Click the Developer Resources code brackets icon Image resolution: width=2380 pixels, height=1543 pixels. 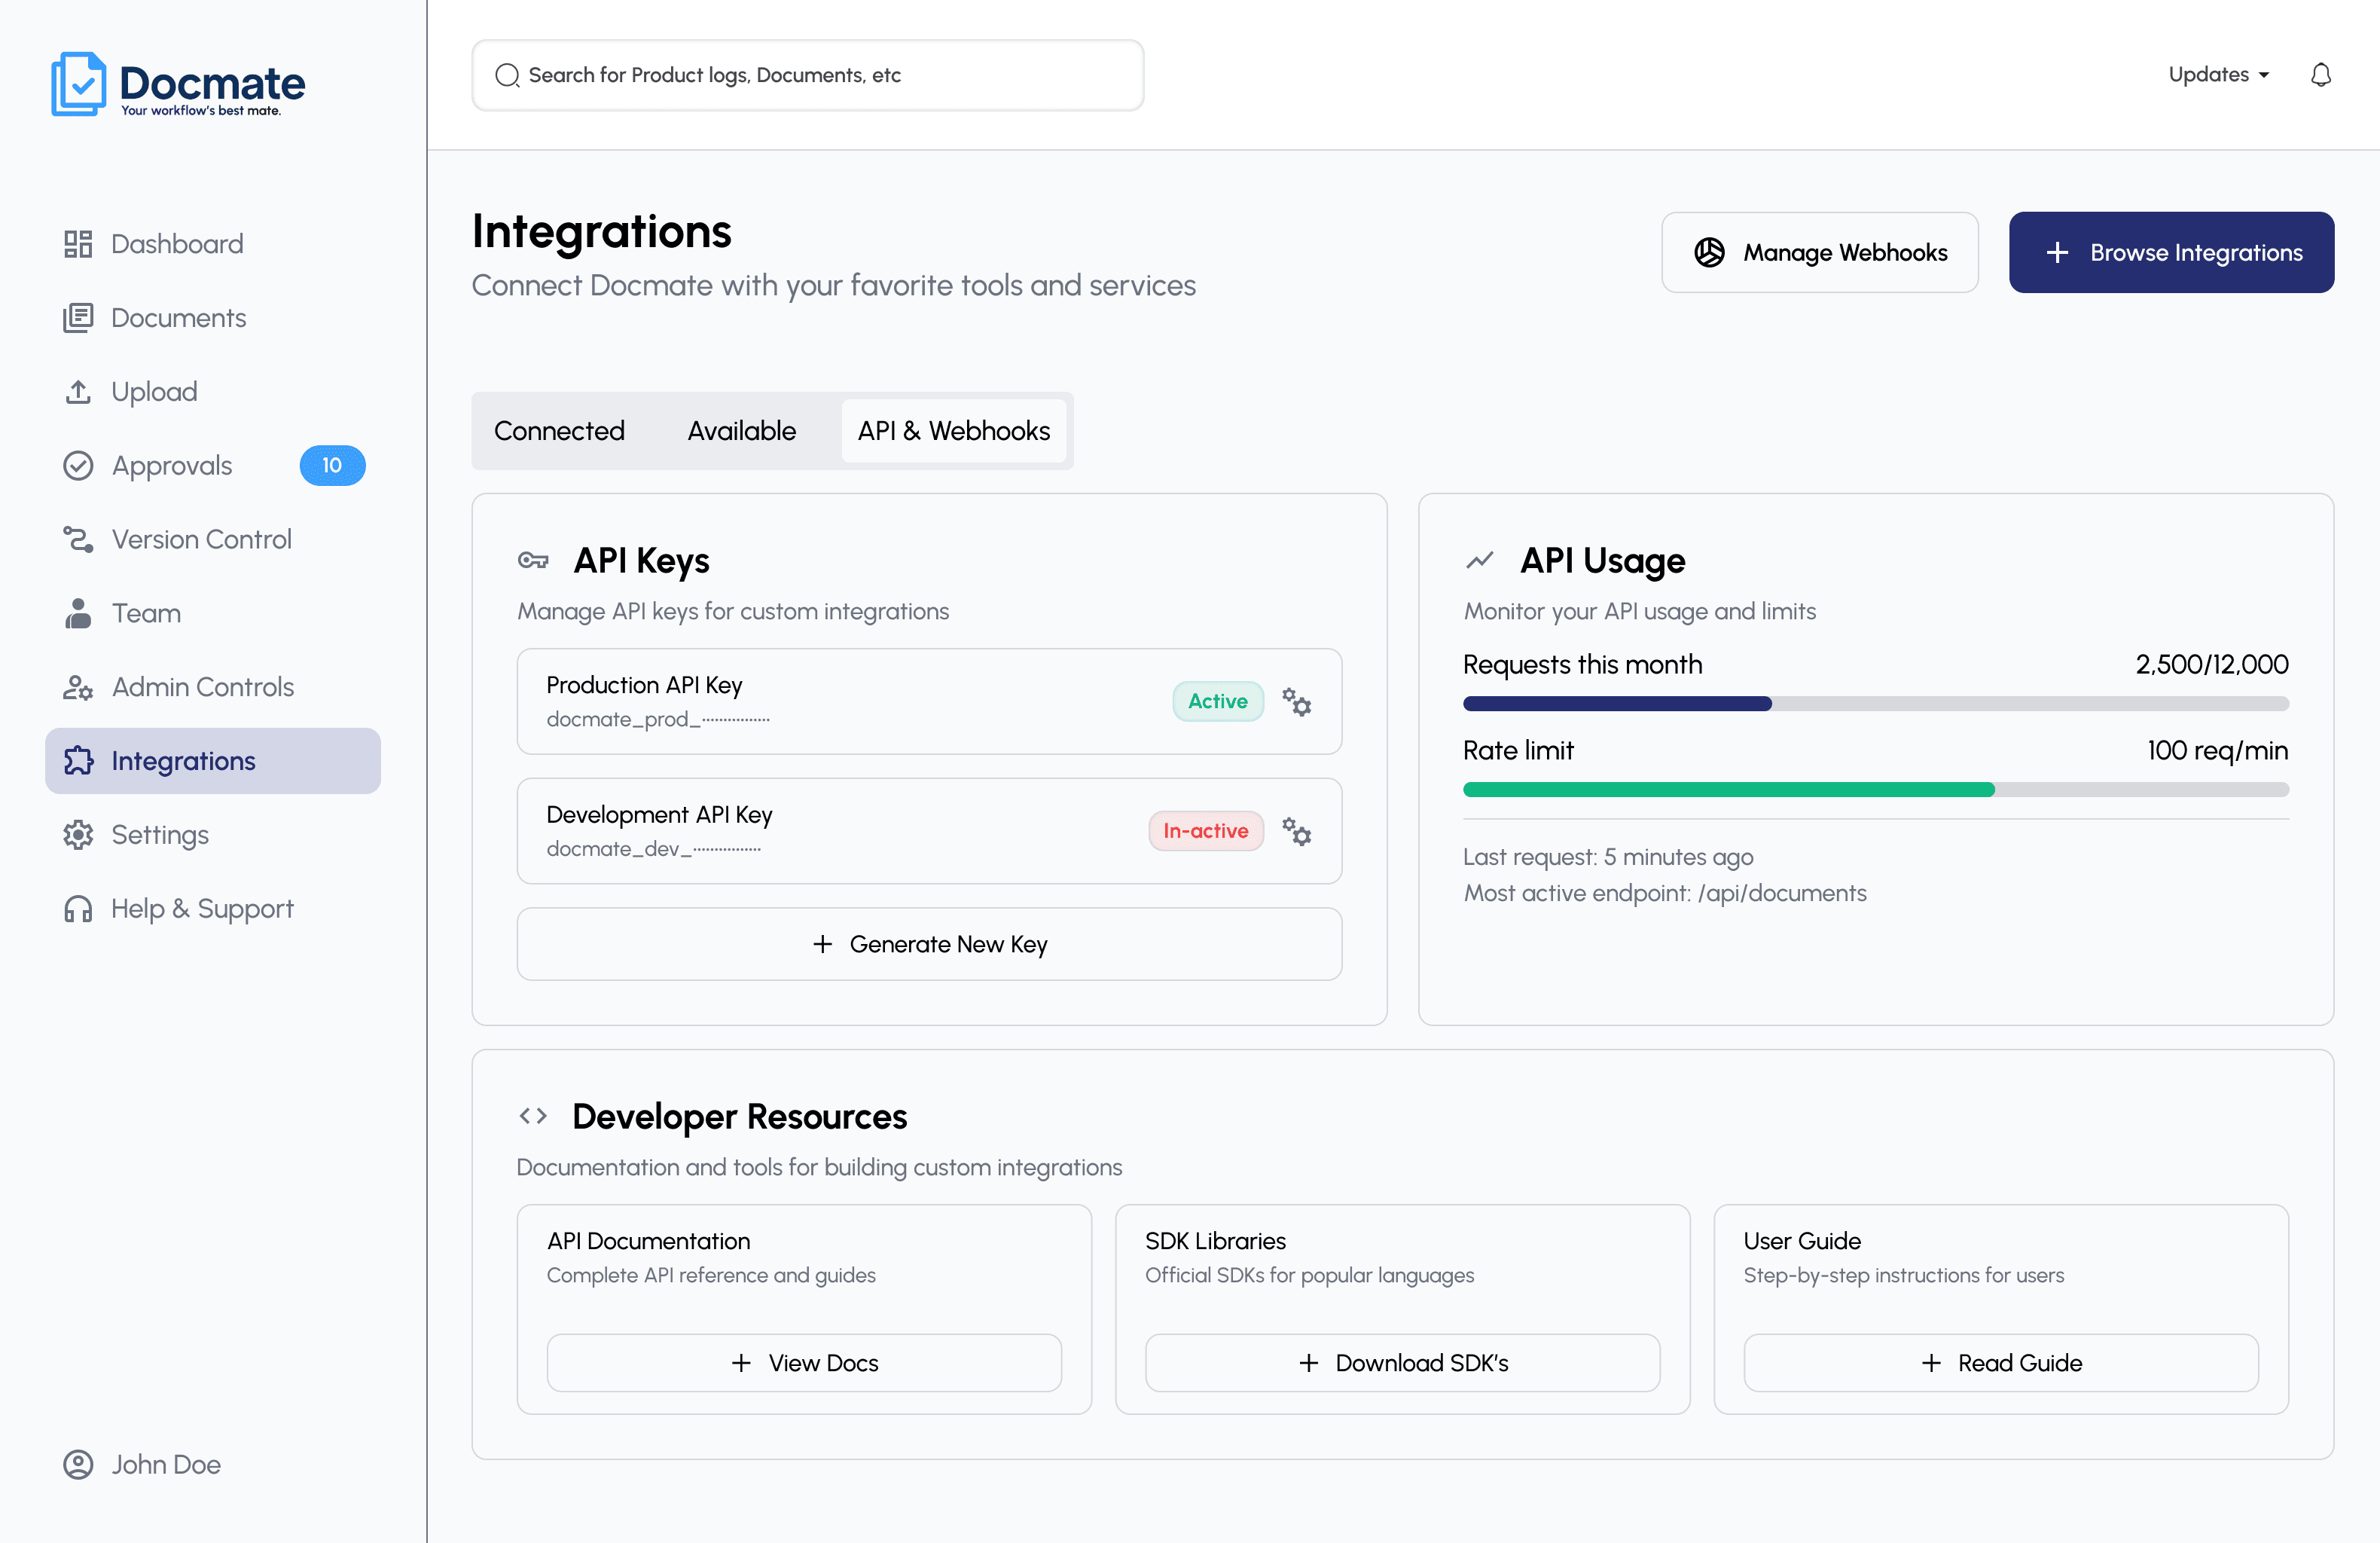pos(533,1116)
